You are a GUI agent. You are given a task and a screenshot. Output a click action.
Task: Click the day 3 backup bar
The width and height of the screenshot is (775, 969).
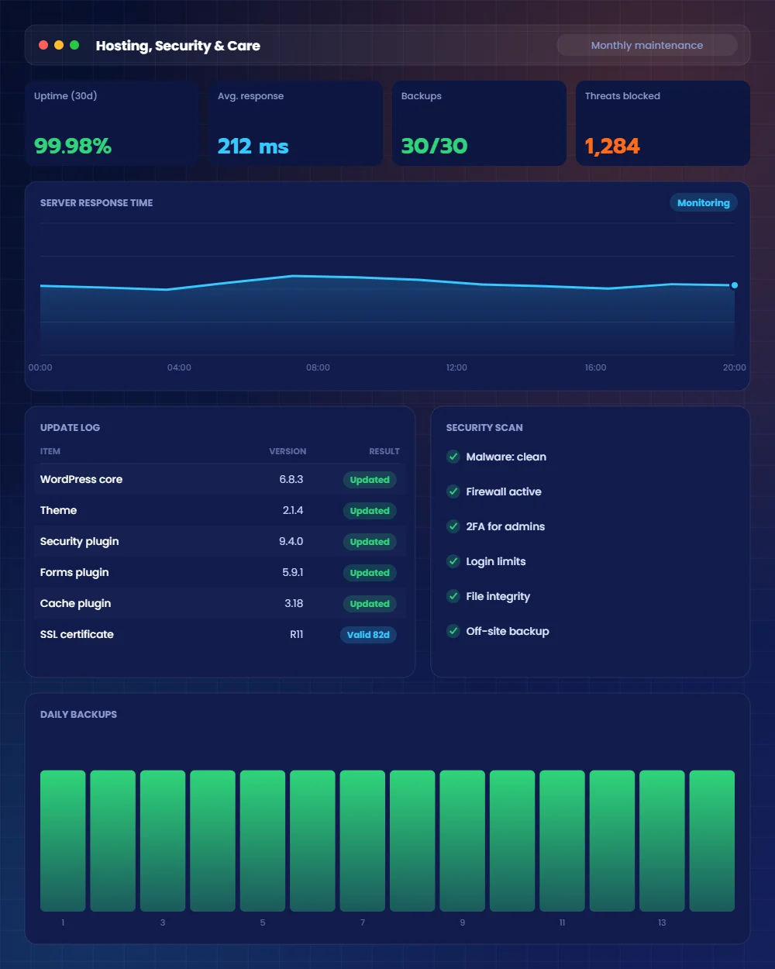(x=163, y=841)
